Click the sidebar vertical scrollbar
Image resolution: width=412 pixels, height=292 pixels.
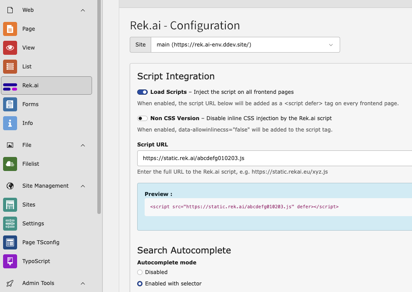click(x=99, y=107)
